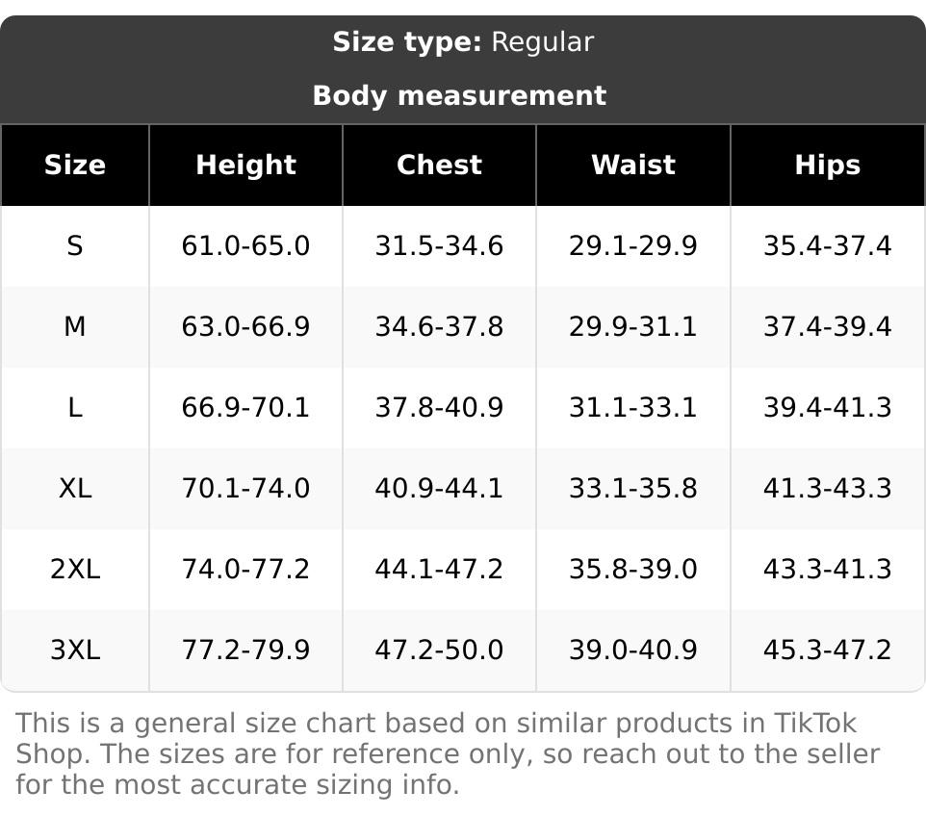This screenshot has width=926, height=816.
Task: Click the hips cell 43.3-41.3 for 2XL
Action: 827,570
